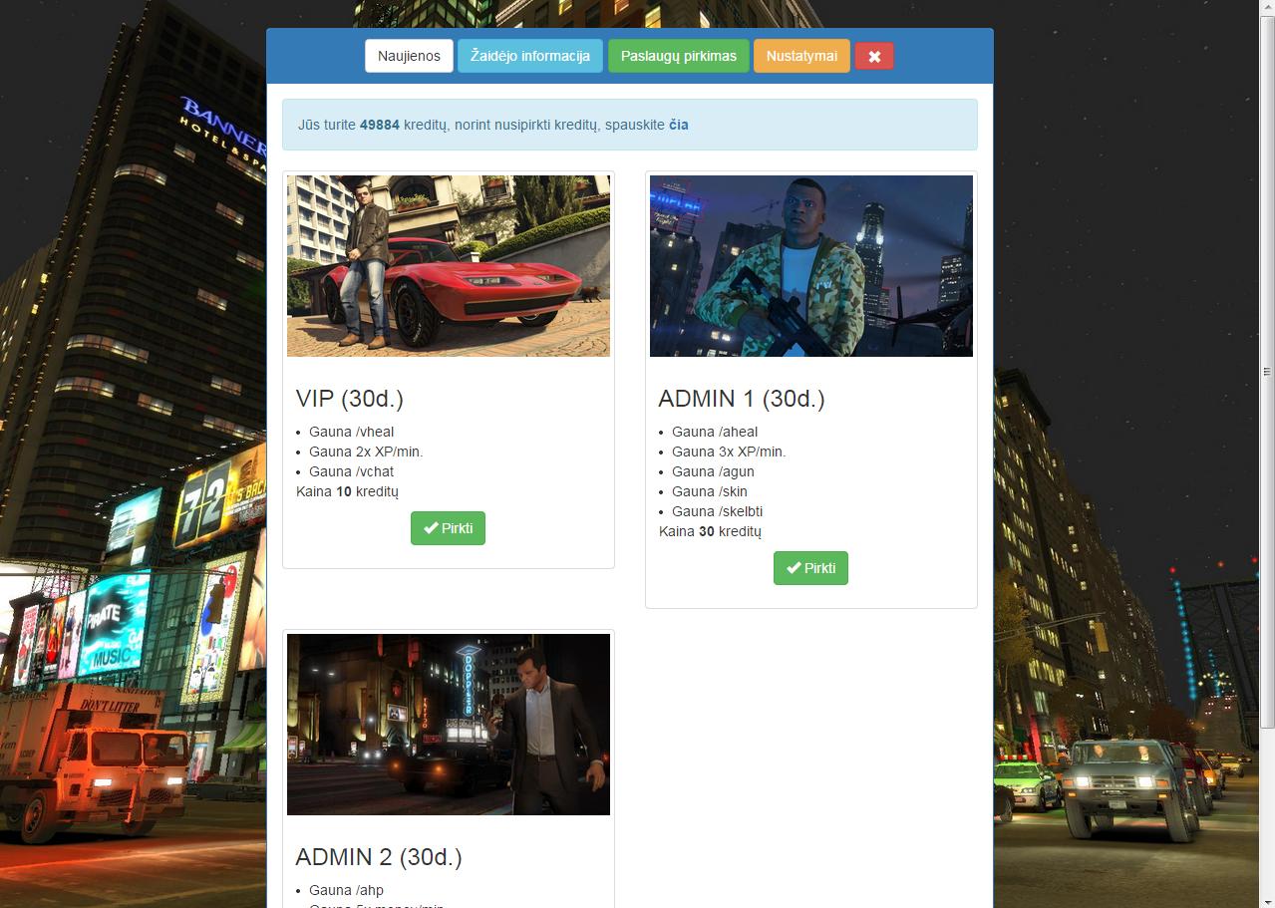Screen dimensions: 1275x908
Task: Click the ADMIN 2 suited man thumbnail
Action: (x=449, y=725)
